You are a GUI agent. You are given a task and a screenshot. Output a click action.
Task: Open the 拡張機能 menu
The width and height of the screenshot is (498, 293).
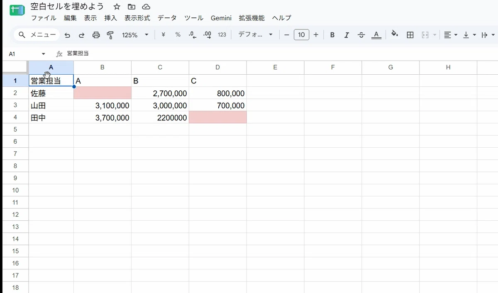point(251,18)
